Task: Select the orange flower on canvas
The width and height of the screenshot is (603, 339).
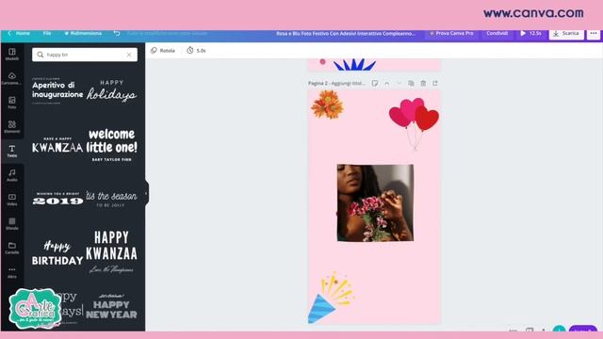Action: click(327, 105)
